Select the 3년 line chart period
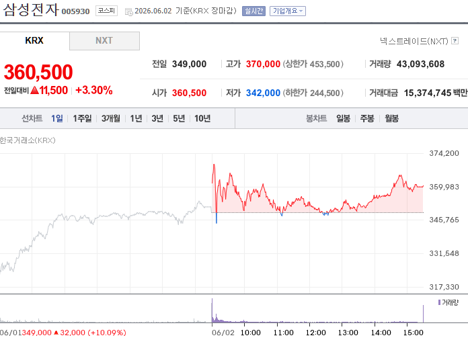Viewport: 468px width, 348px height. (157, 118)
